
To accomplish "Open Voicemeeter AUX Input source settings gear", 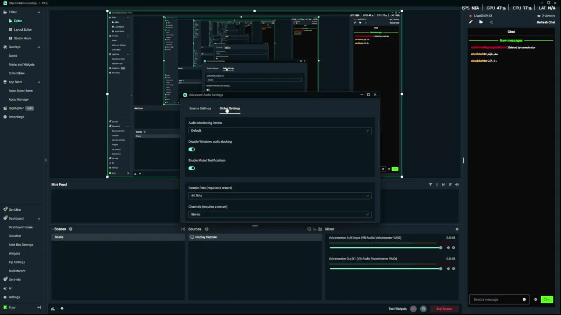I will [454, 248].
